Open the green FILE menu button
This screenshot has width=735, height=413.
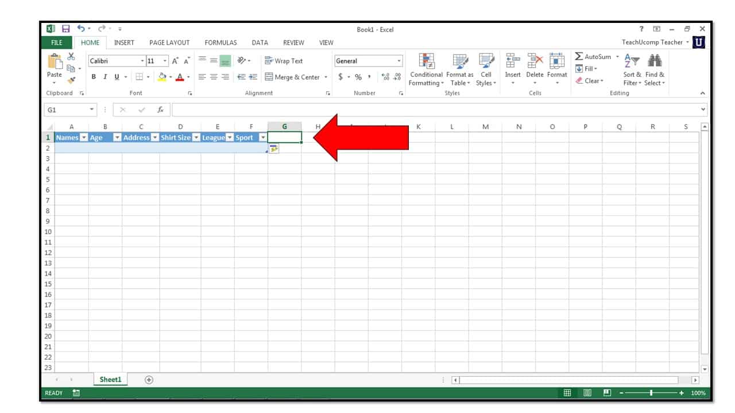(57, 42)
